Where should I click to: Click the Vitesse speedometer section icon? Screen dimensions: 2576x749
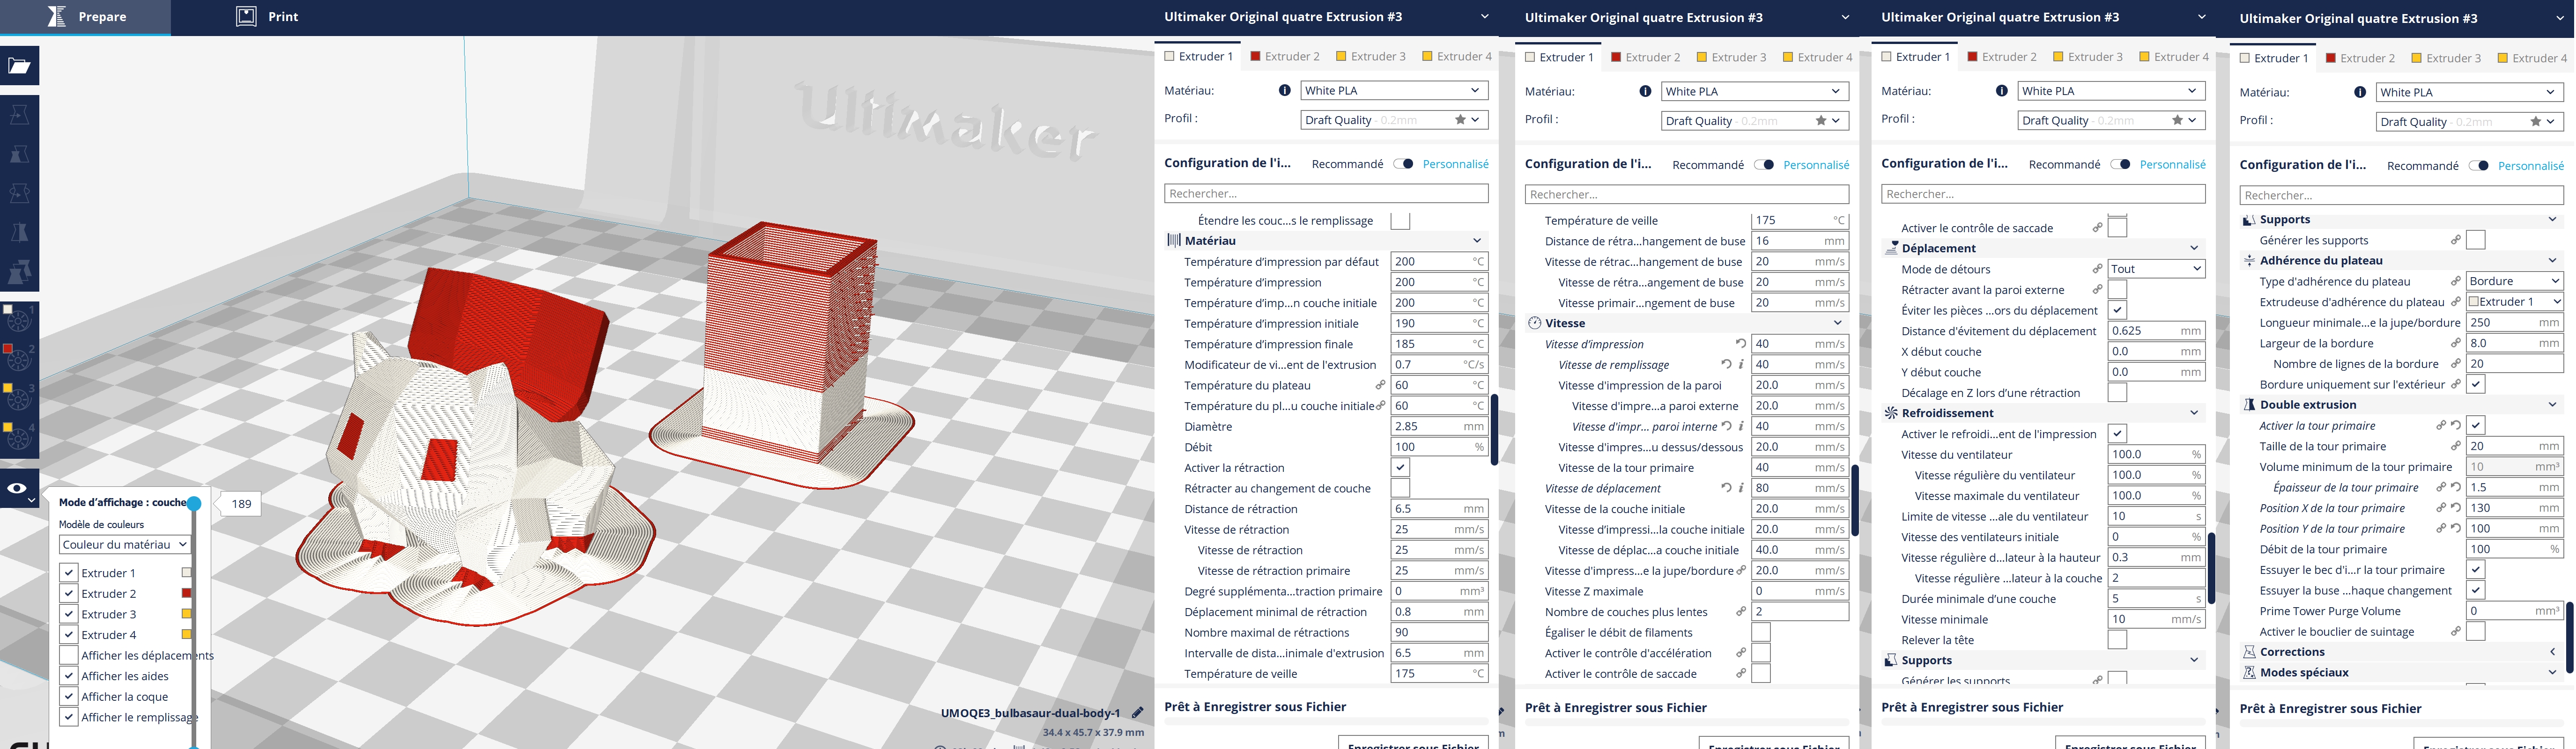click(1534, 323)
